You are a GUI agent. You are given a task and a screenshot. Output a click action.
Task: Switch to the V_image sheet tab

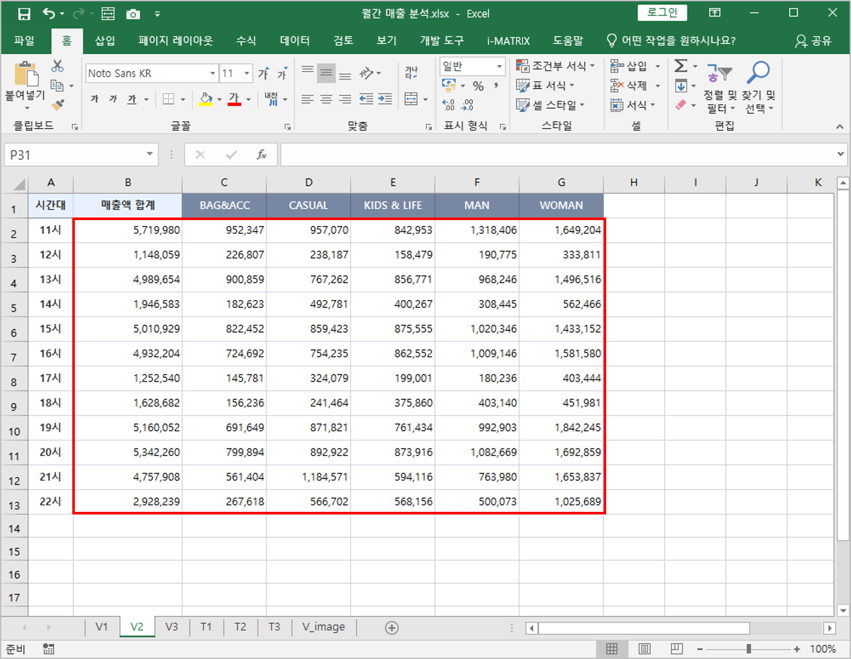(324, 626)
